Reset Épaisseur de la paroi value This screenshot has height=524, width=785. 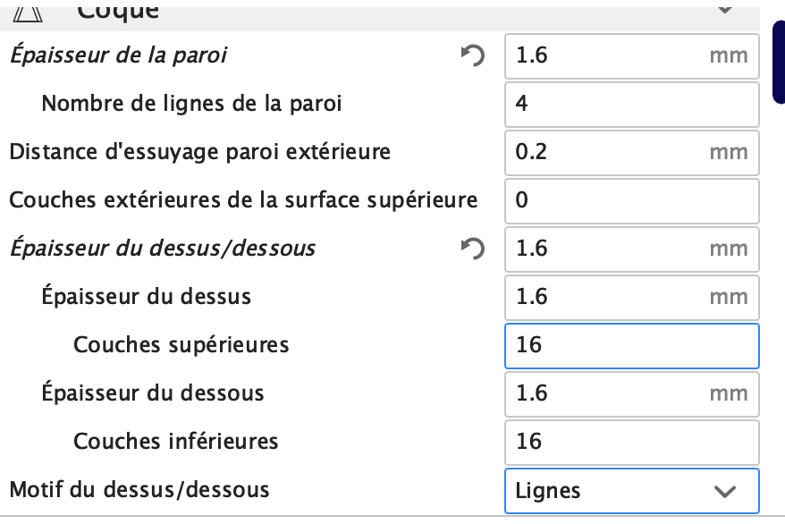tap(473, 55)
